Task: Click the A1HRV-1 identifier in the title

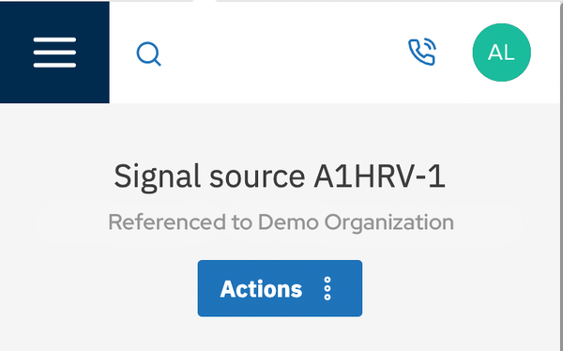Action: coord(379,176)
